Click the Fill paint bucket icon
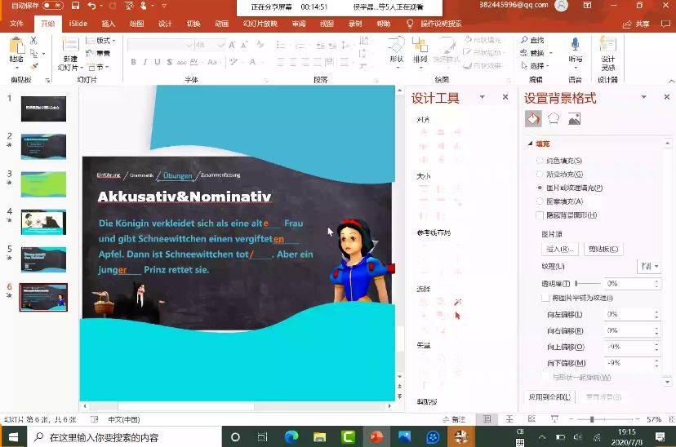Screen dimensions: 676x447 (532, 119)
